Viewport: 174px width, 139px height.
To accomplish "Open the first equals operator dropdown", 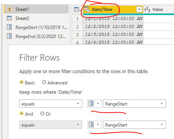I will pos(51,104).
